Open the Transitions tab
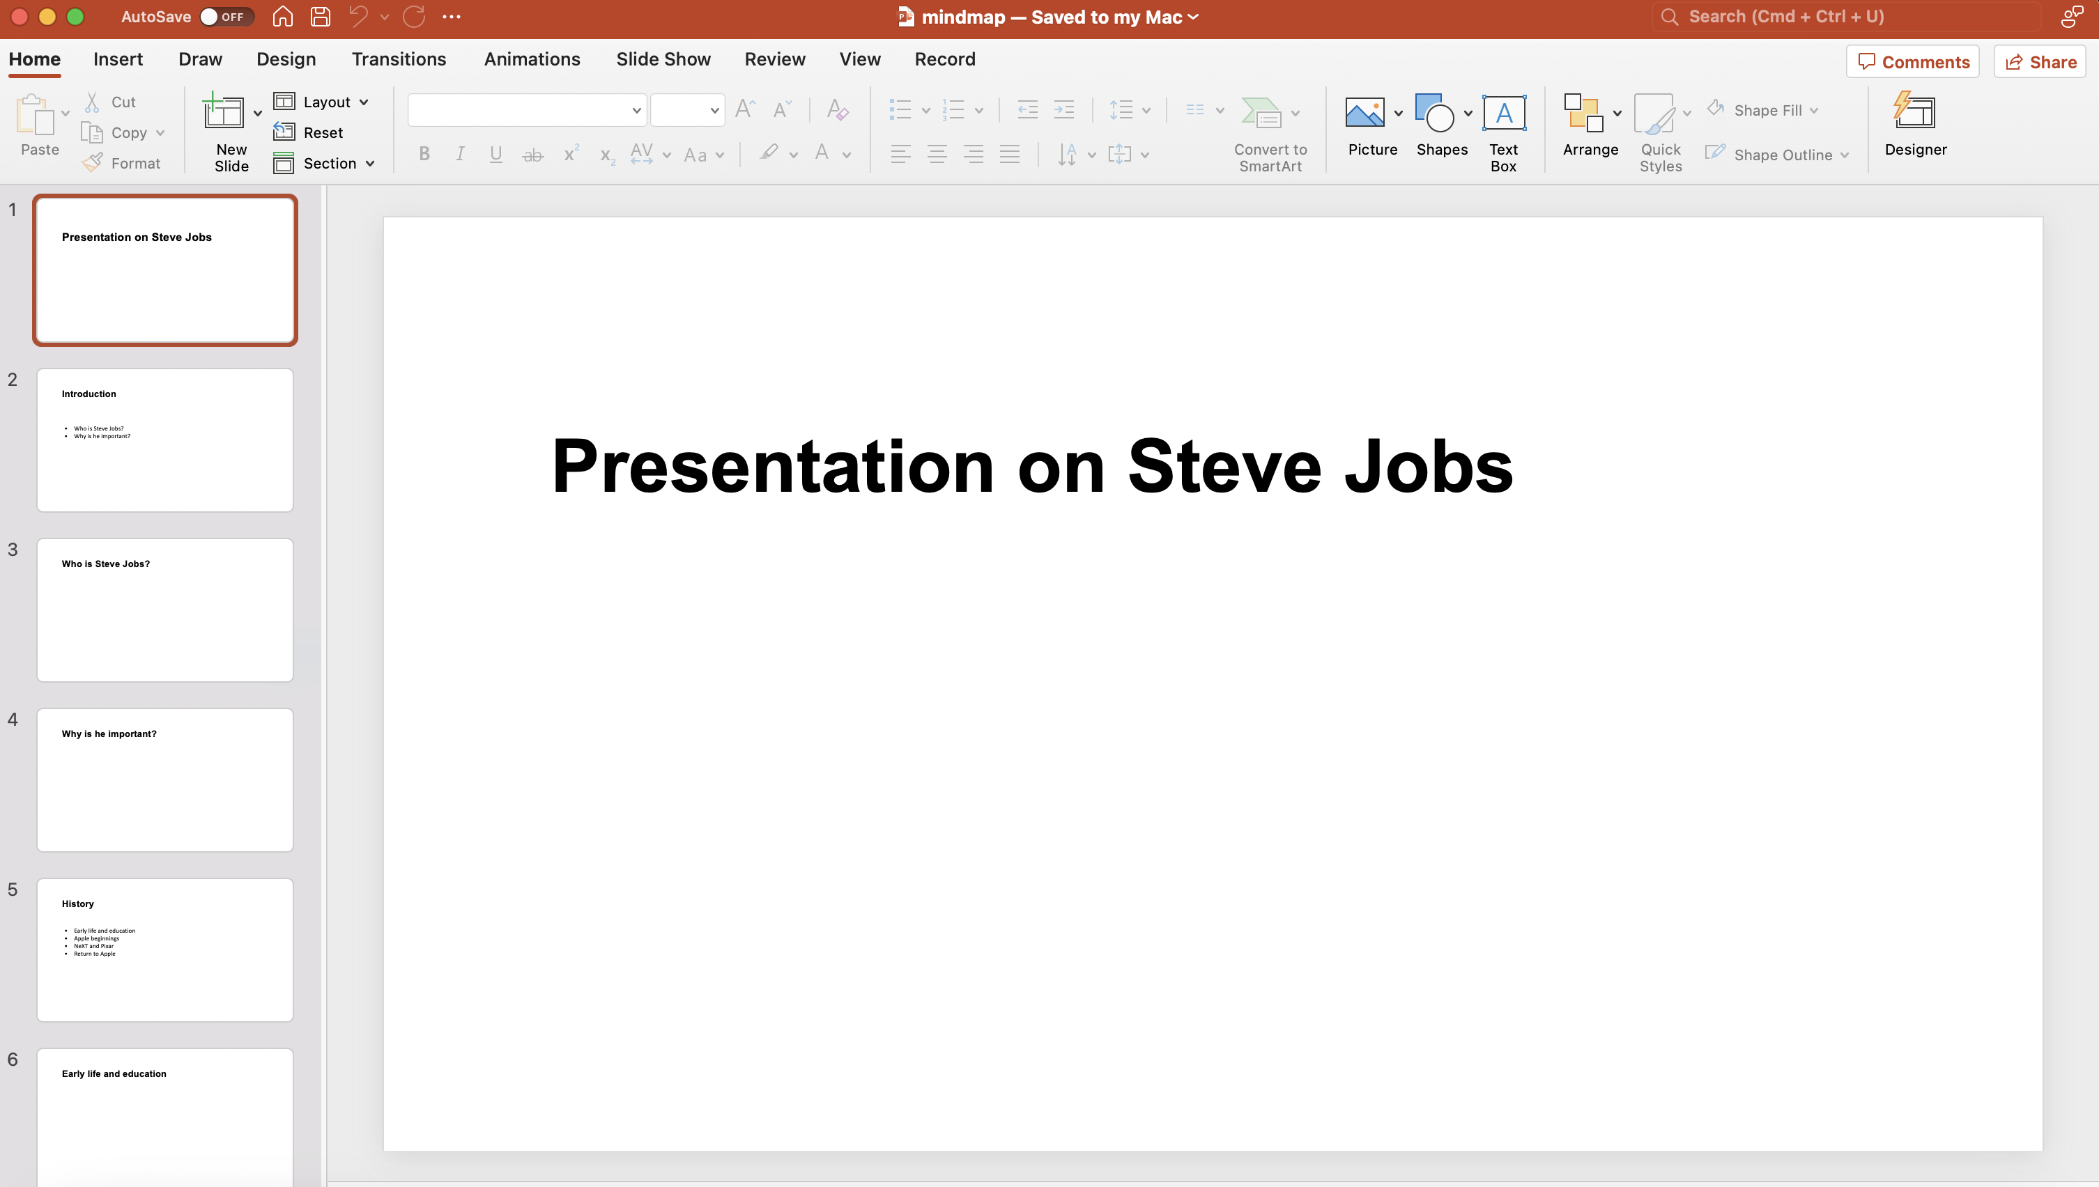This screenshot has width=2099, height=1187. (x=399, y=59)
